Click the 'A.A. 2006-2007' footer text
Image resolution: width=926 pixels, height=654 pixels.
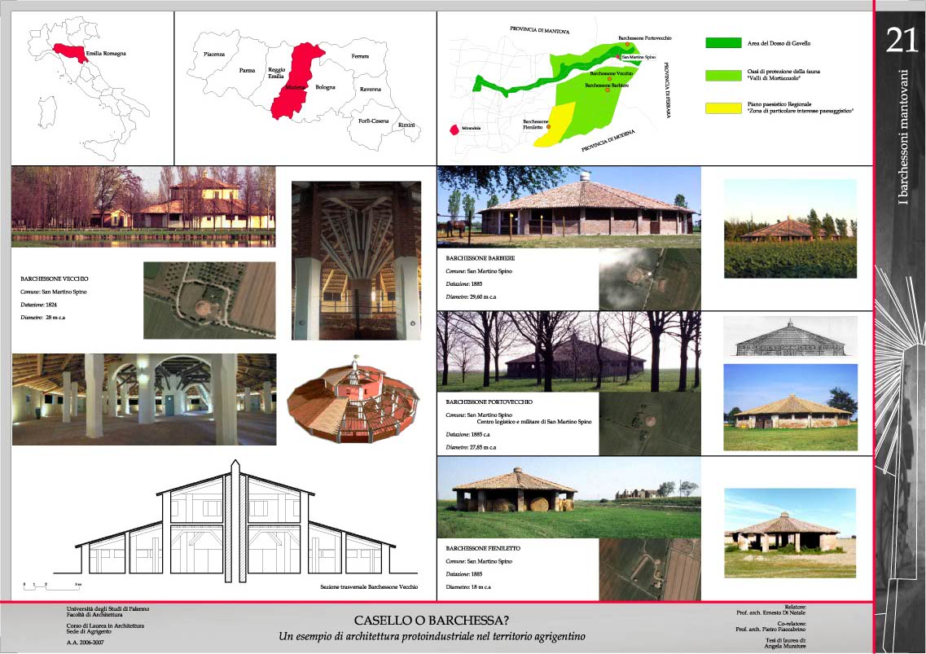click(x=85, y=642)
